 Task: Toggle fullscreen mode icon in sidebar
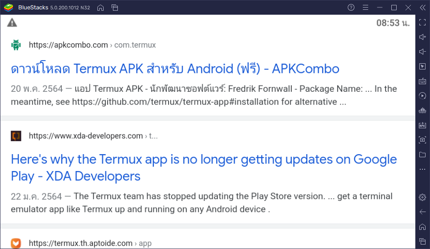[422, 23]
